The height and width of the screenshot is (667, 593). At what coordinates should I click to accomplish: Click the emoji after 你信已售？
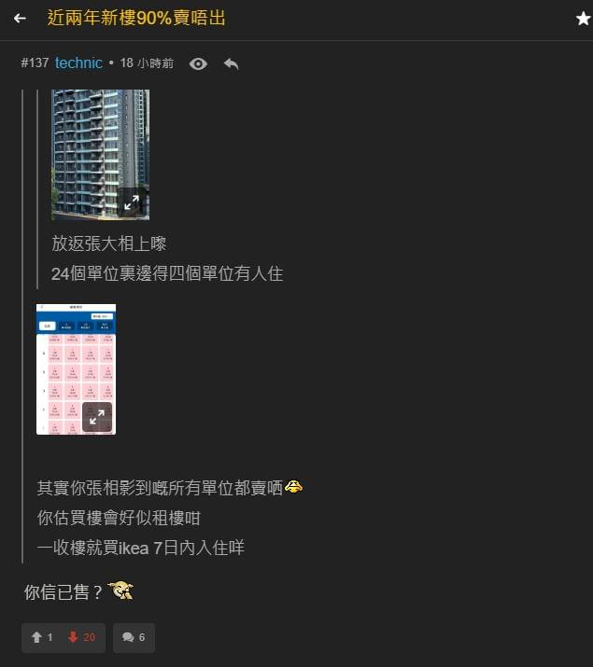(x=120, y=591)
